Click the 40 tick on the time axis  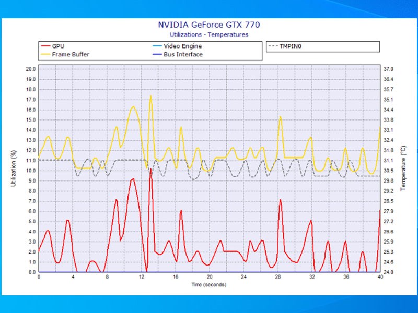pyautogui.click(x=379, y=278)
